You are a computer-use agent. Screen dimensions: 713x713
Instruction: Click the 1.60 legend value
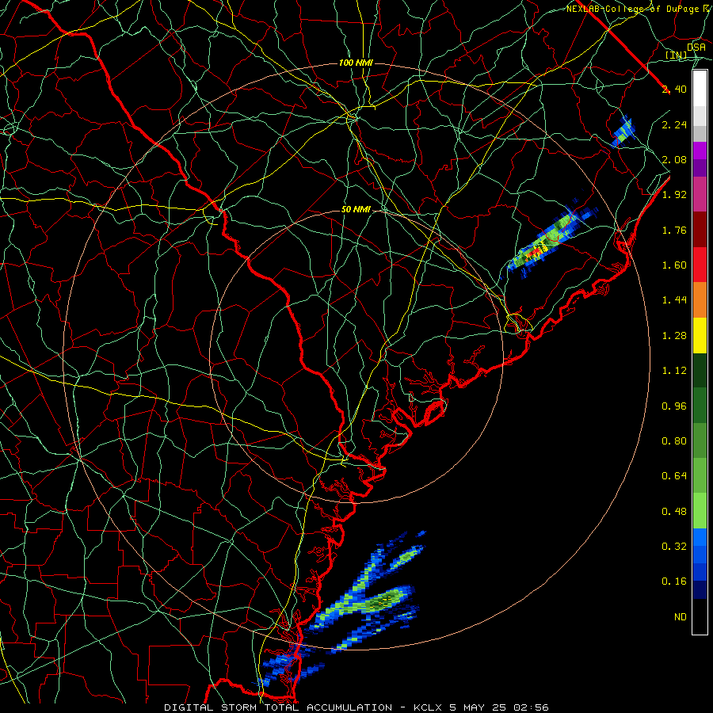point(674,265)
